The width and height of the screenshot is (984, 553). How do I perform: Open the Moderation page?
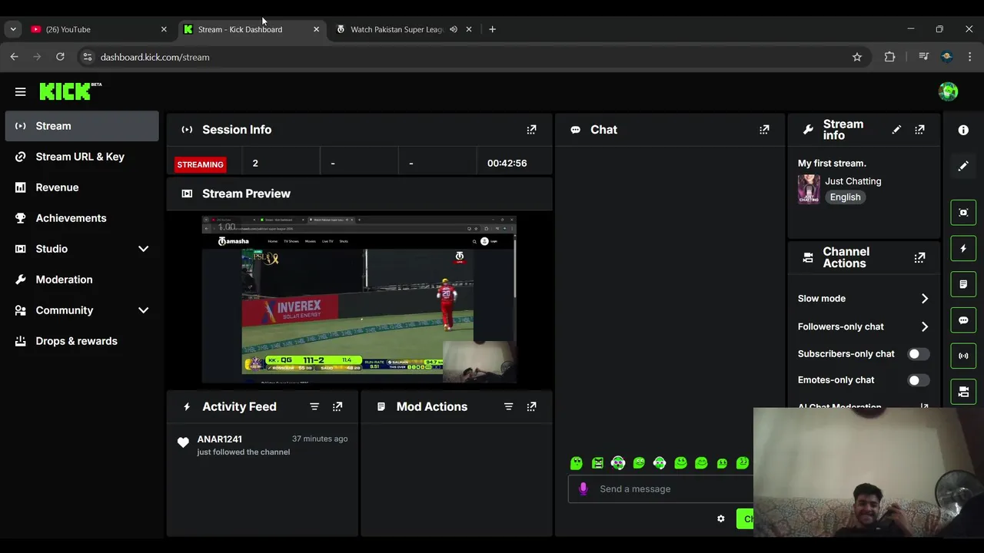81,280
